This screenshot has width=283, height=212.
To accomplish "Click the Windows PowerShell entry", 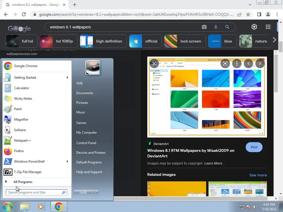I will tap(37, 161).
